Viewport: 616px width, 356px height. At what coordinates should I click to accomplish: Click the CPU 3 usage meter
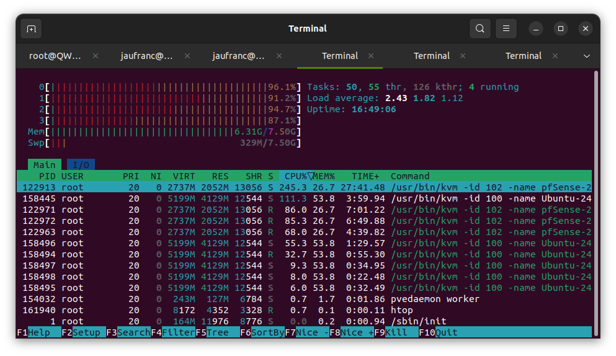click(170, 121)
